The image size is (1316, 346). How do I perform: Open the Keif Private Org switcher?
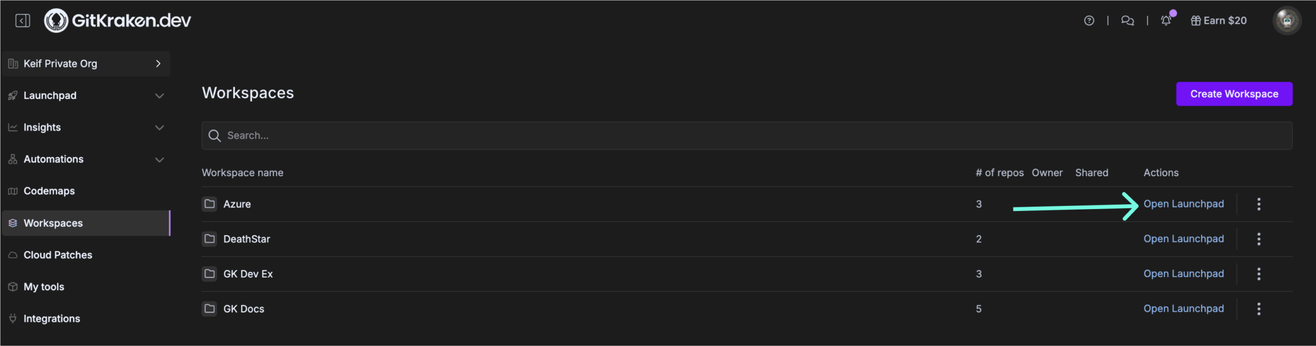pyautogui.click(x=86, y=64)
